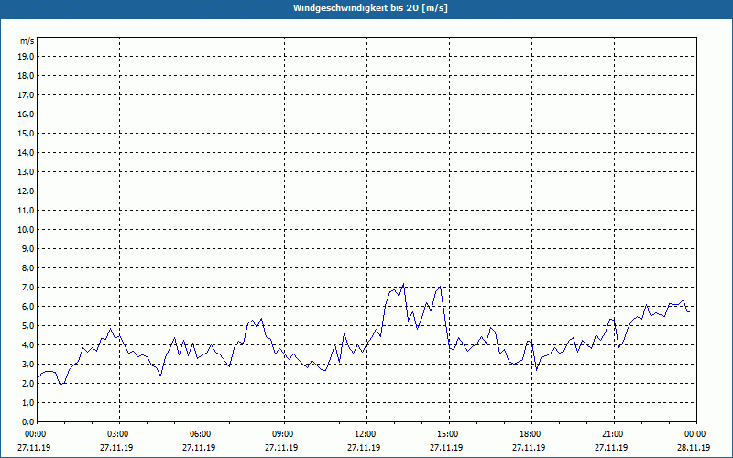Click the 12:00 time label
The height and width of the screenshot is (458, 733).
click(366, 434)
